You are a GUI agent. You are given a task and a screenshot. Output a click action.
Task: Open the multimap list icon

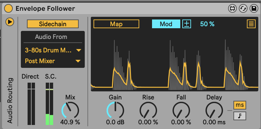251,24
